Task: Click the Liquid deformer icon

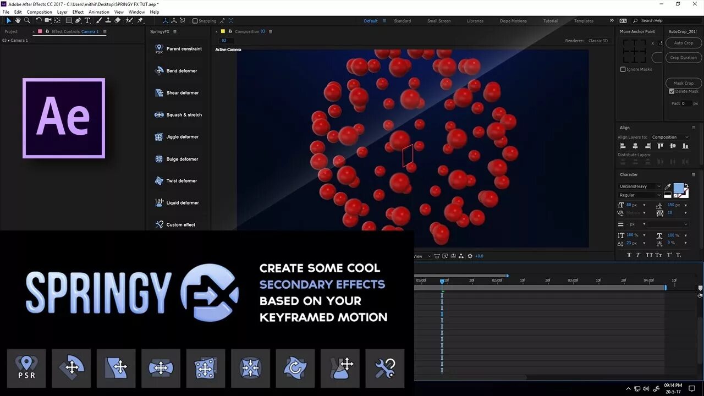Action: tap(159, 202)
